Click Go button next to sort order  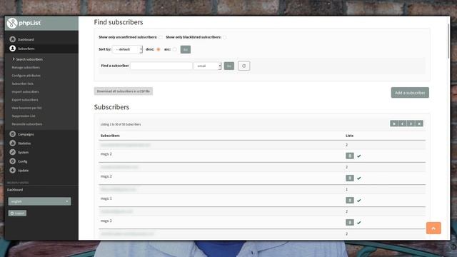(186, 49)
